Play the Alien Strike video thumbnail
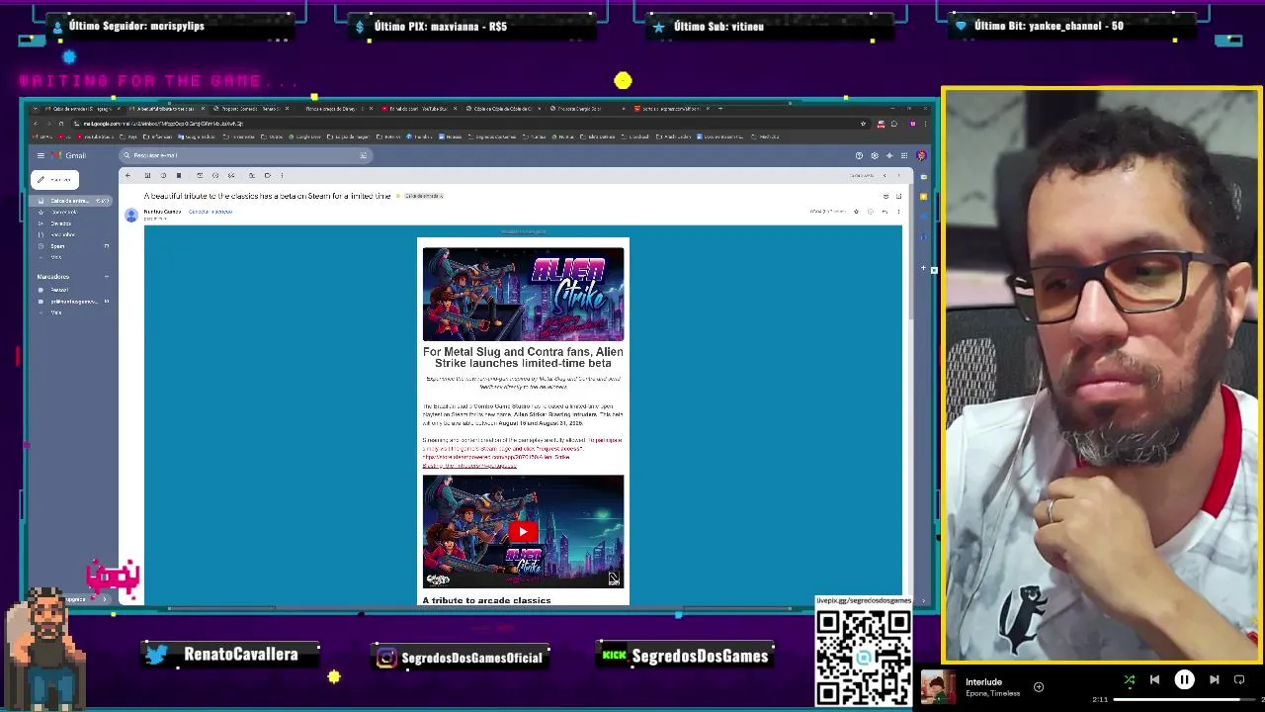The width and height of the screenshot is (1265, 712). tap(523, 531)
